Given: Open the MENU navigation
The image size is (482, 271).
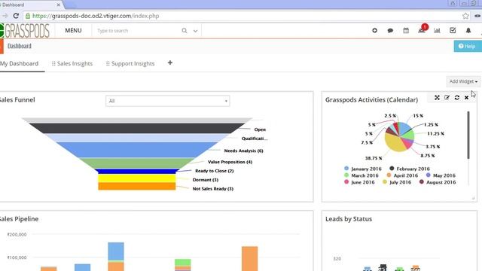Looking at the screenshot, I should 73,30.
